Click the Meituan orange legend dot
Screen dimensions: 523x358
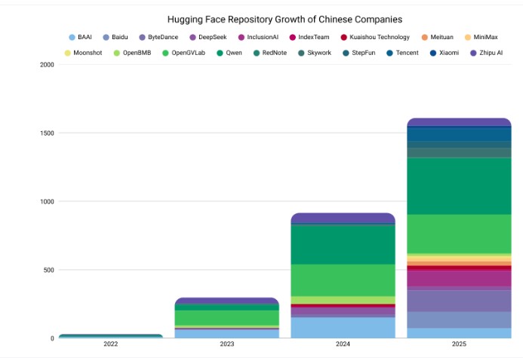tap(425, 37)
